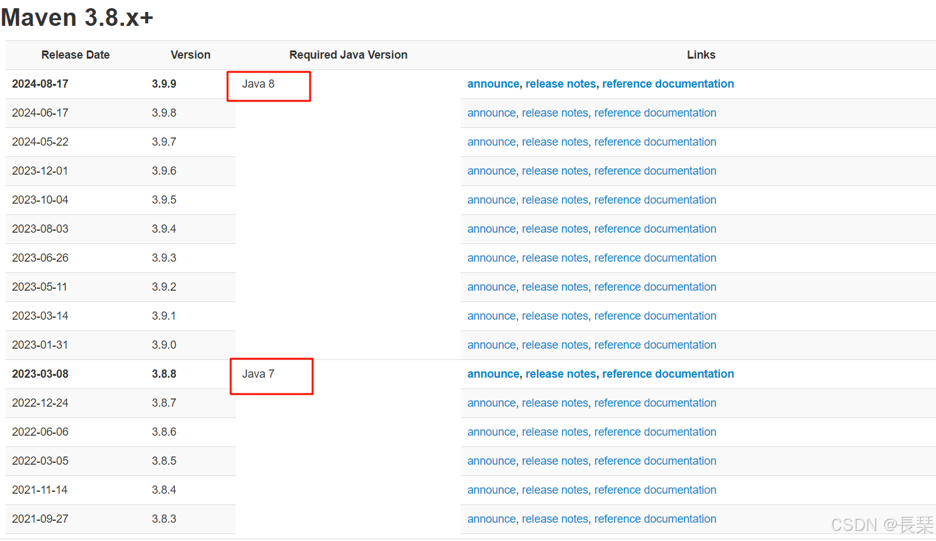View reference documentation for version 3.9.3
Image resolution: width=936 pixels, height=541 pixels.
pos(655,257)
